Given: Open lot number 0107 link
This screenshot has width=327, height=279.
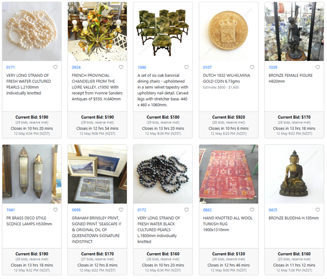Looking at the screenshot, I should coord(207,68).
